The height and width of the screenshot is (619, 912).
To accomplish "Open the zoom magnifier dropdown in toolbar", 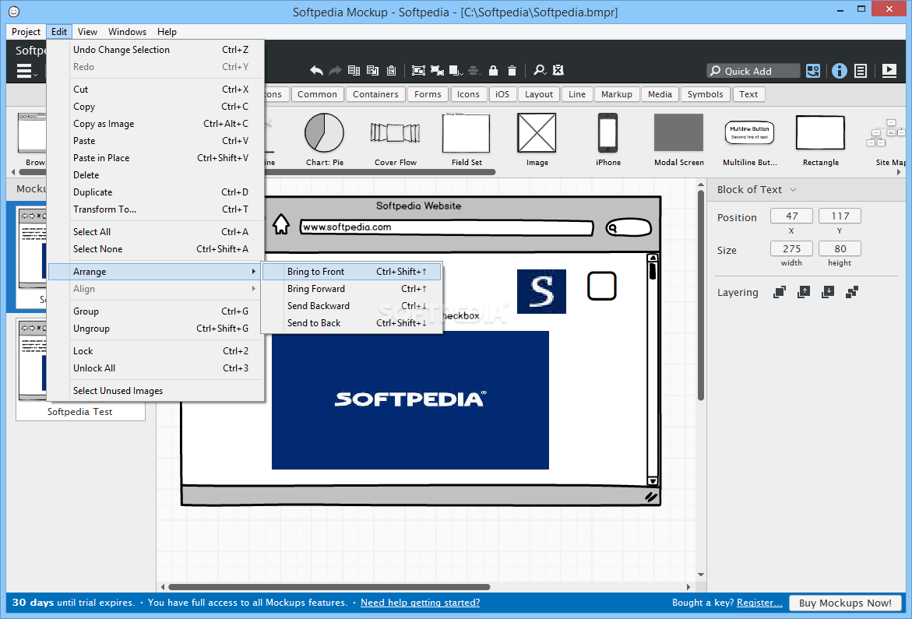I will (x=540, y=70).
